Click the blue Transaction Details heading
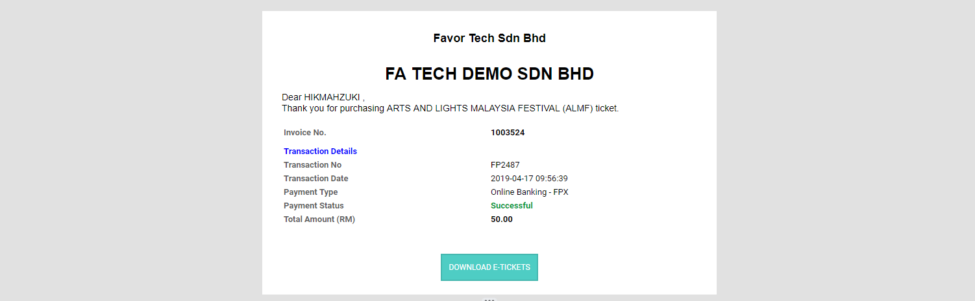The height and width of the screenshot is (301, 975). click(320, 151)
